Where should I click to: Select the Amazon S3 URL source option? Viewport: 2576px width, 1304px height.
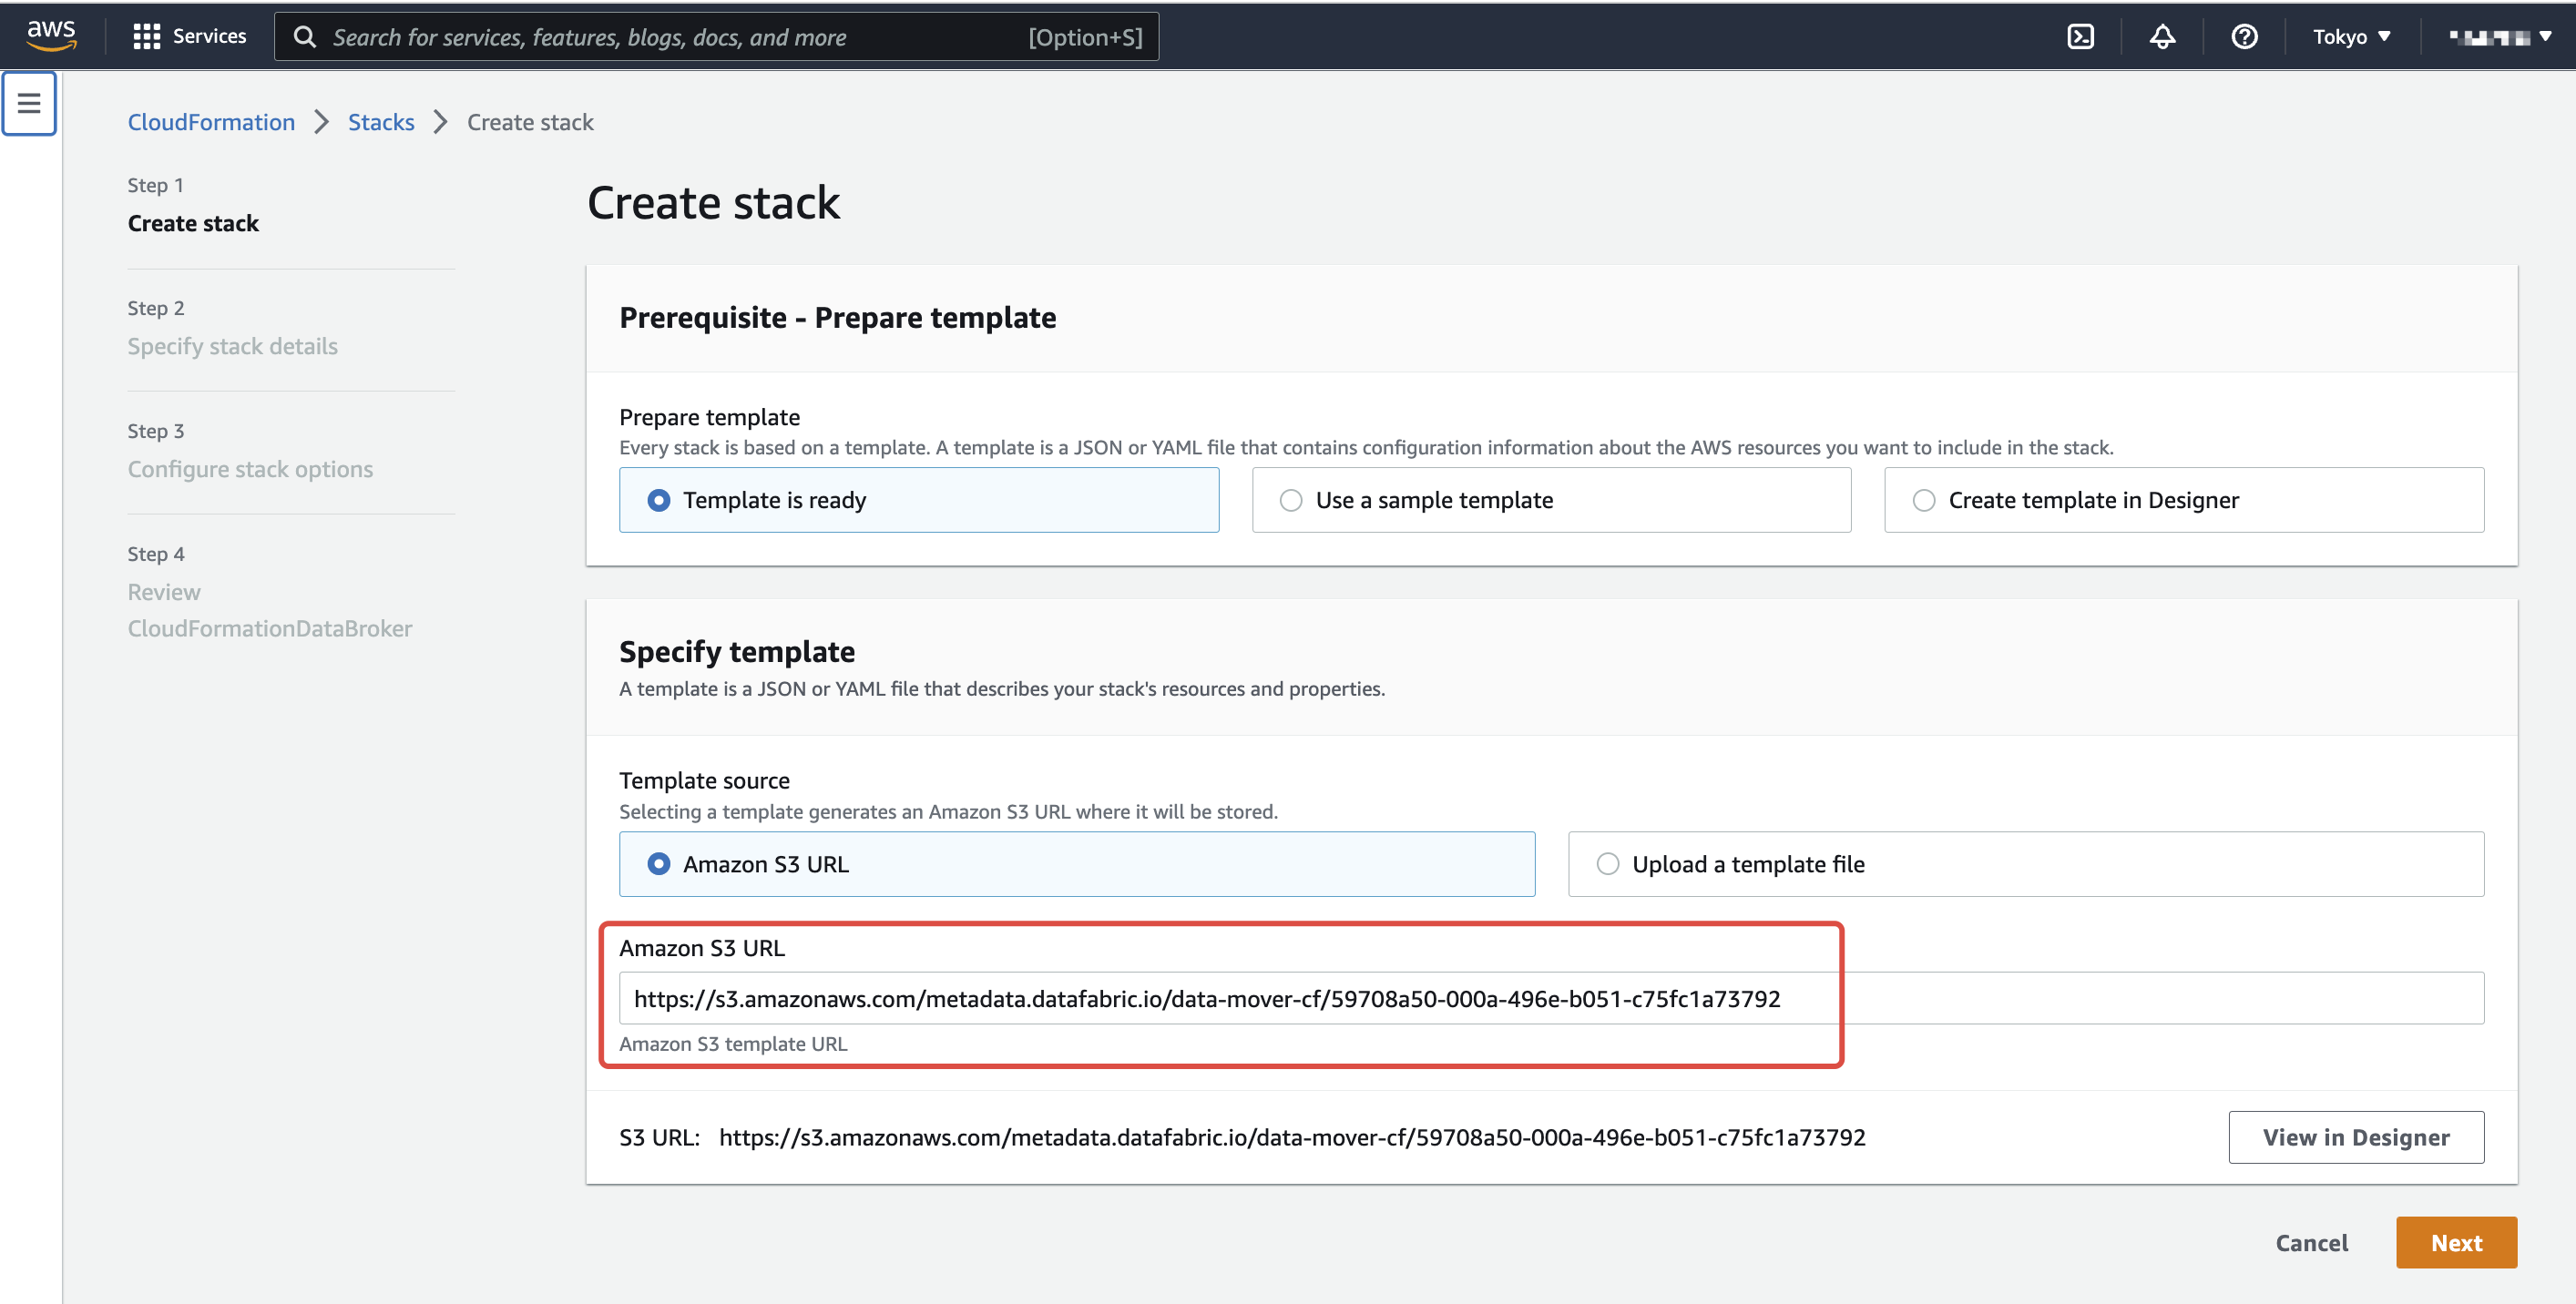click(659, 864)
